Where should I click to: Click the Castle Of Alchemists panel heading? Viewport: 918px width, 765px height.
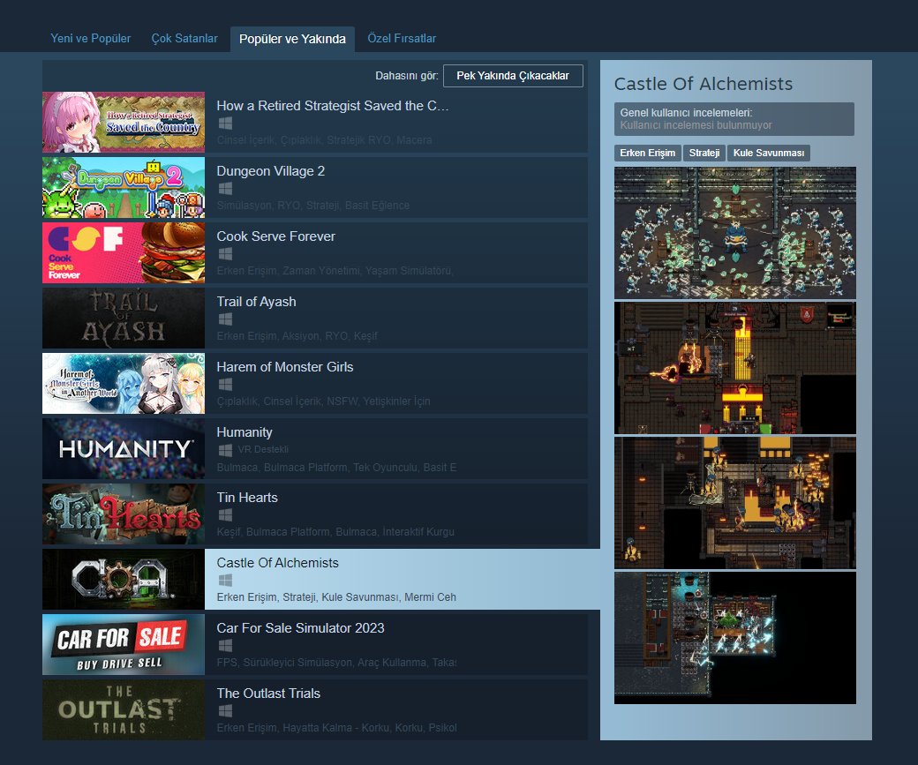tap(704, 84)
